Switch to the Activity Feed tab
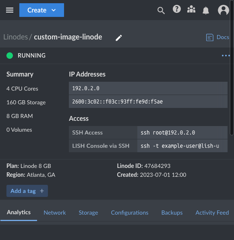The width and height of the screenshot is (234, 240). 212,213
